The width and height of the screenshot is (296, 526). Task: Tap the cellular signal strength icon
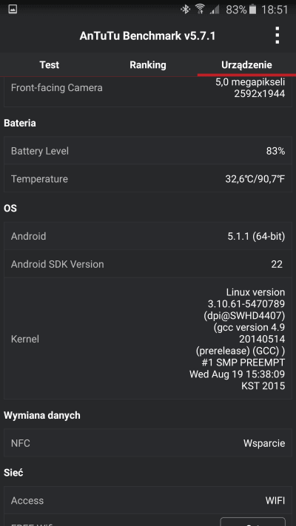point(215,10)
